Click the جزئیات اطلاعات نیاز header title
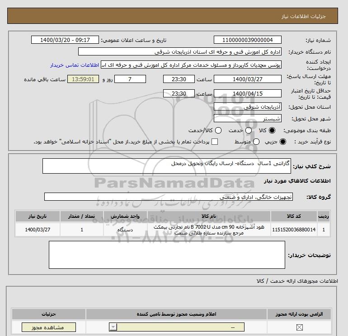The image size is (348, 336). click(303, 16)
